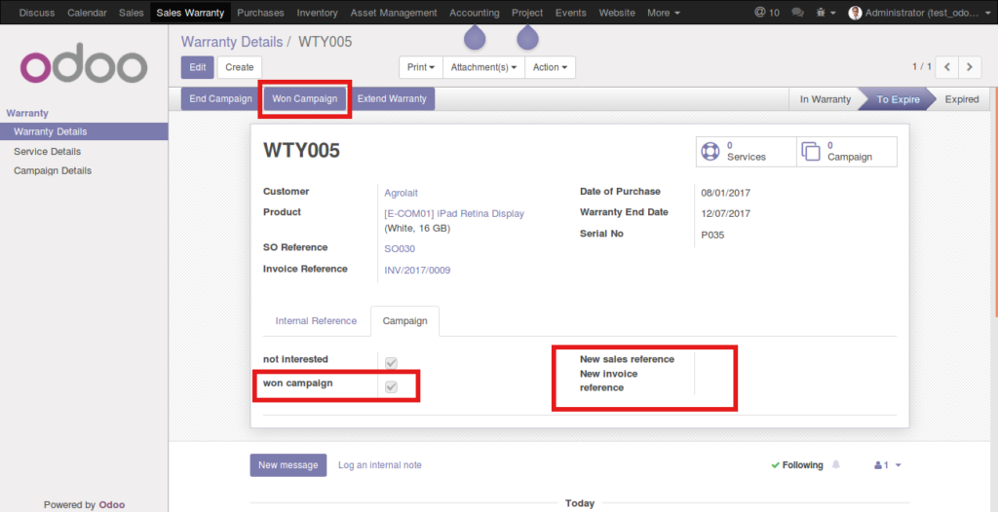The width and height of the screenshot is (998, 512).
Task: Open the followers count dropdown
Action: [888, 465]
